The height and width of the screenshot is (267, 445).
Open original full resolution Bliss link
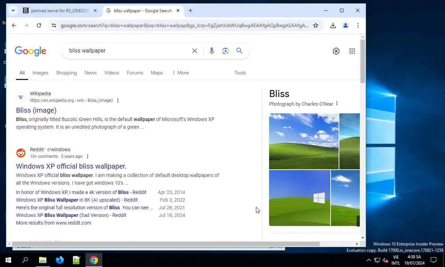[x=84, y=208]
